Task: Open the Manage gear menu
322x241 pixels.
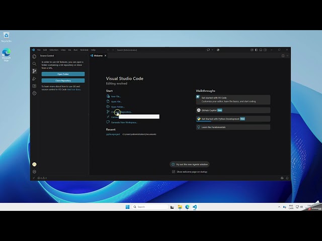Action: (x=34, y=172)
